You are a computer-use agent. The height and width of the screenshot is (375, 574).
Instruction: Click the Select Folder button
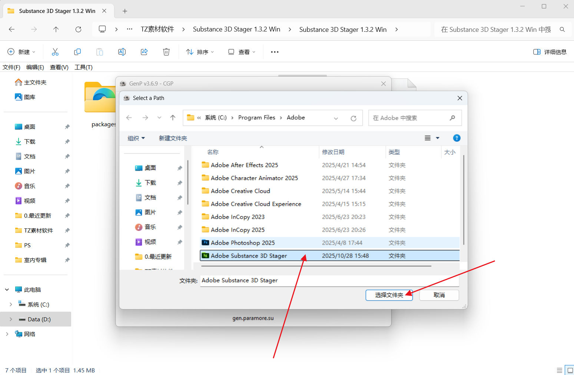pos(389,295)
